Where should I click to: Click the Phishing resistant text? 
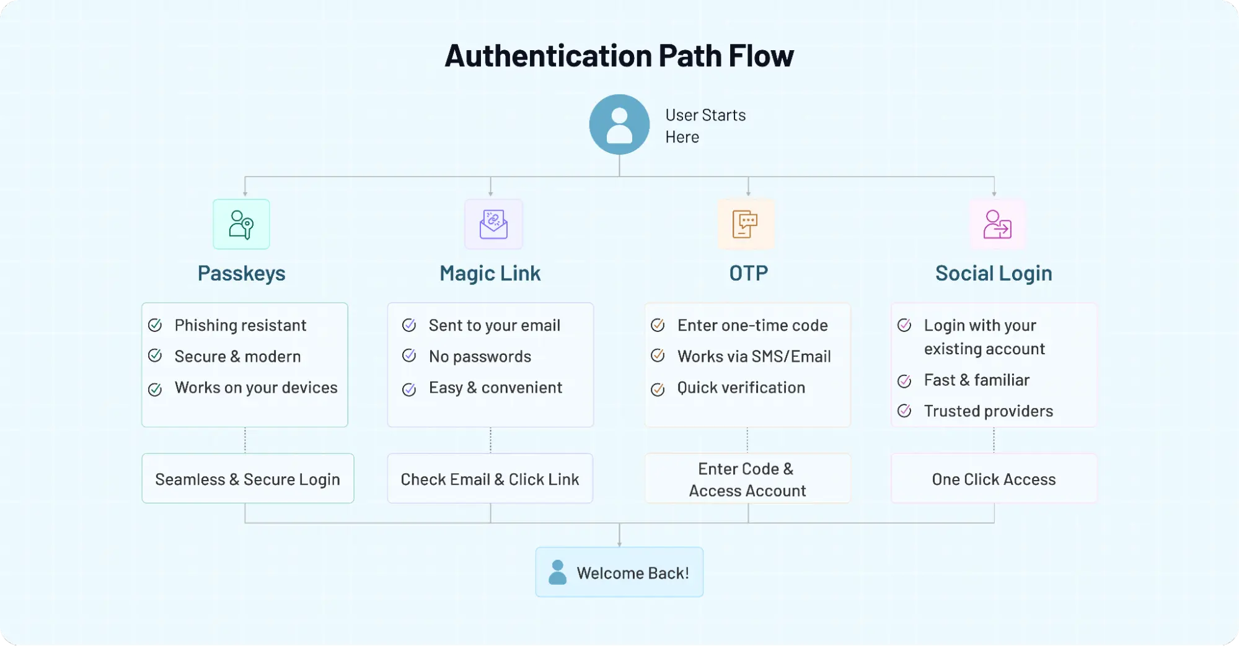point(240,325)
